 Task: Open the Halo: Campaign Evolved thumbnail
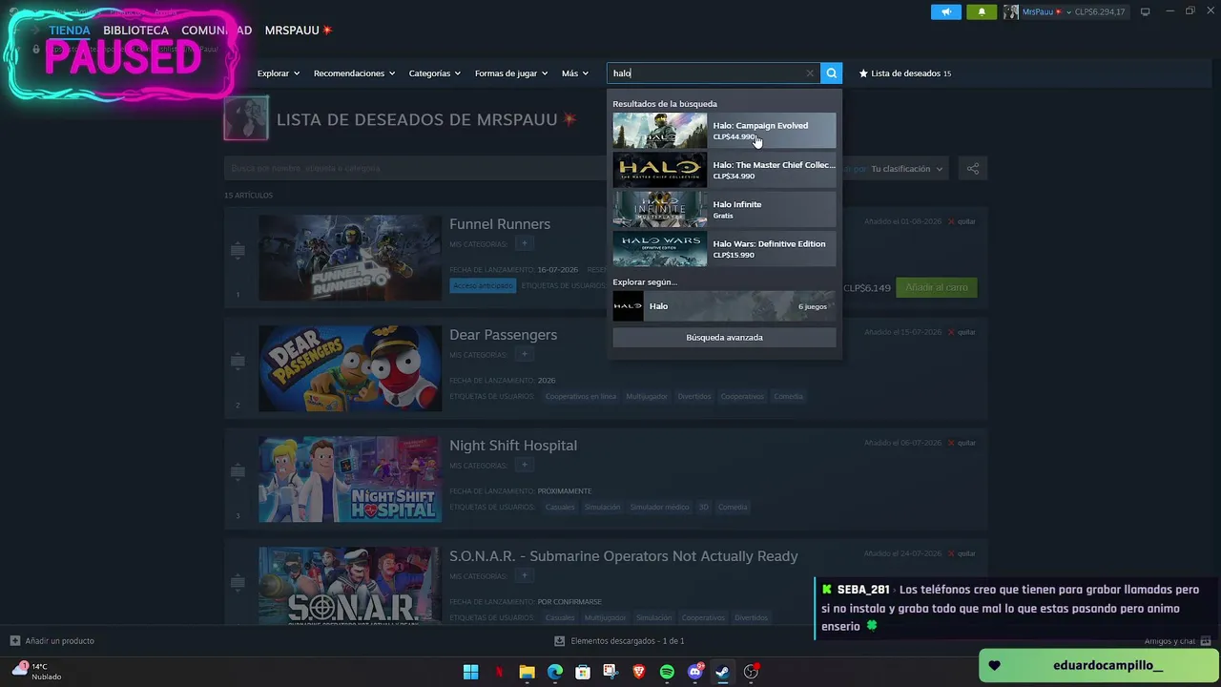pyautogui.click(x=660, y=131)
